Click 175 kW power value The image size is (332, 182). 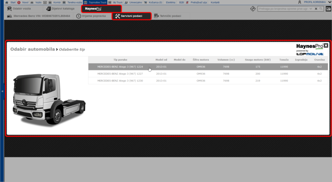(x=258, y=67)
